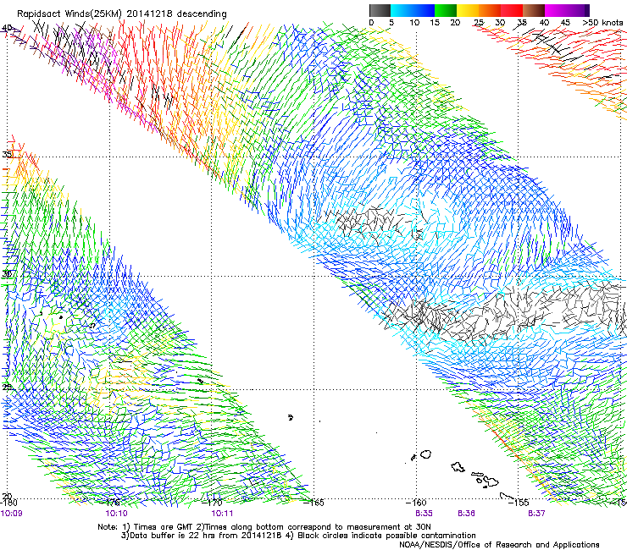
Task: Click the '20' label under the color scale
Action: click(x=455, y=23)
